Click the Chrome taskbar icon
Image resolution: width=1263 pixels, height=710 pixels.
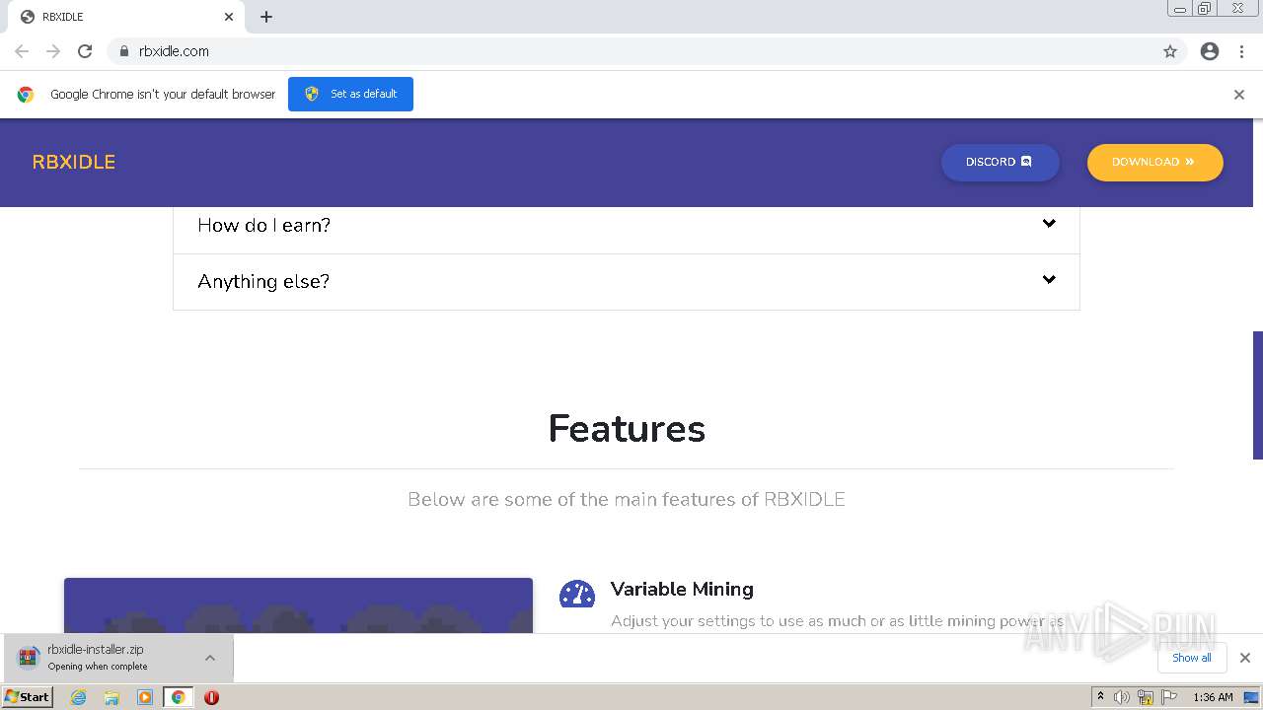point(178,697)
